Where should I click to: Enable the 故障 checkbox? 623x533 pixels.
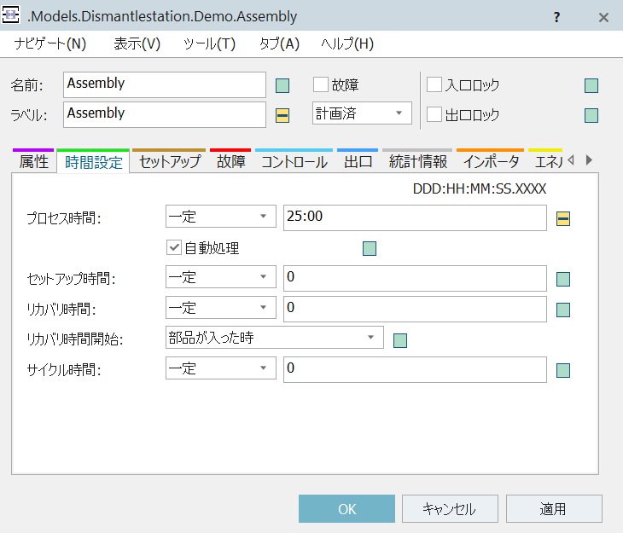[321, 84]
